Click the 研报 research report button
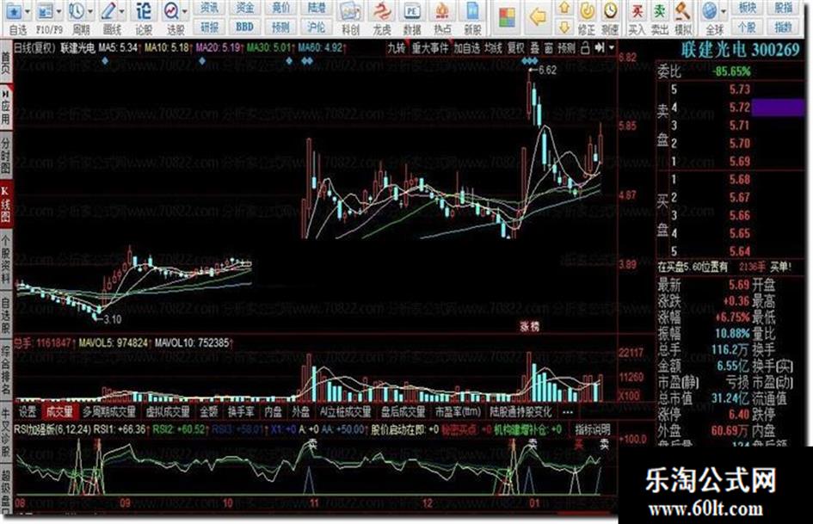This screenshot has height=524, width=813. [209, 27]
